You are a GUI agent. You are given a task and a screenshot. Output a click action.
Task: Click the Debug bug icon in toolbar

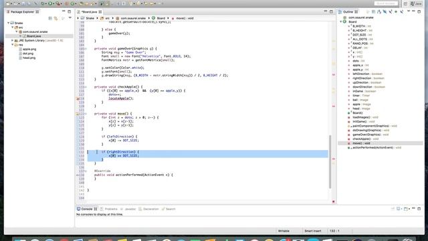pyautogui.click(x=43, y=3)
